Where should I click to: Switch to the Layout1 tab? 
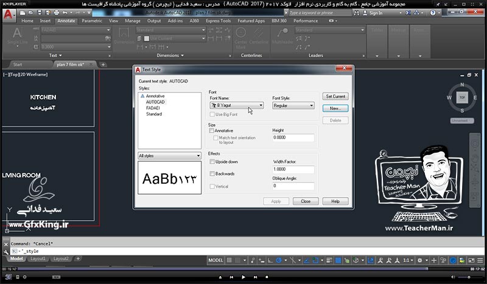38,258
